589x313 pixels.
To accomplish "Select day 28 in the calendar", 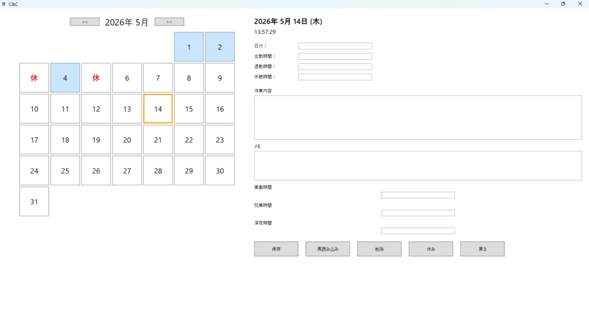I will pos(158,170).
